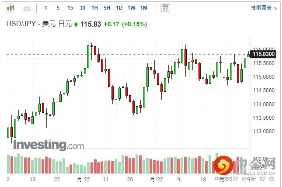Toggle the 1M monthly timeframe
Screen dimensions: 282x187
tap(143, 8)
